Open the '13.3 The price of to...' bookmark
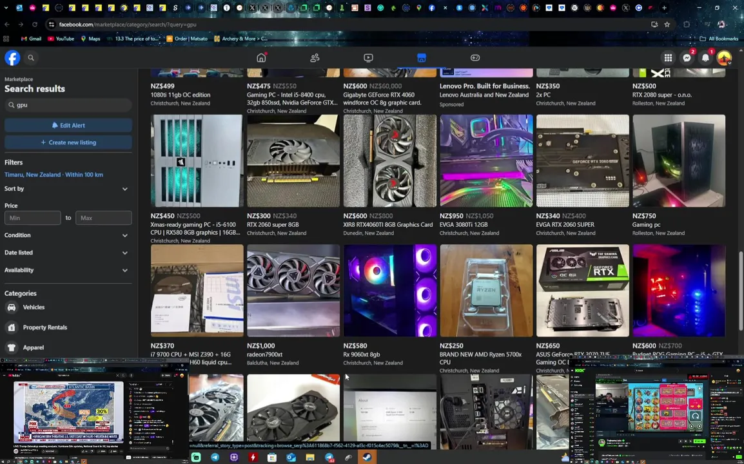This screenshot has width=744, height=464. [x=133, y=39]
